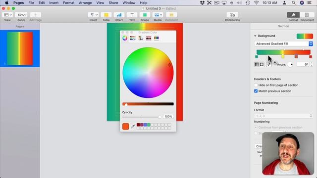The width and height of the screenshot is (317, 178).
Task: Open the Share menu
Action: coord(113,3)
